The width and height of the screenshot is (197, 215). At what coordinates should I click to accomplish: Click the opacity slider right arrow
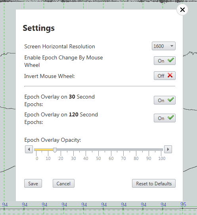168,149
